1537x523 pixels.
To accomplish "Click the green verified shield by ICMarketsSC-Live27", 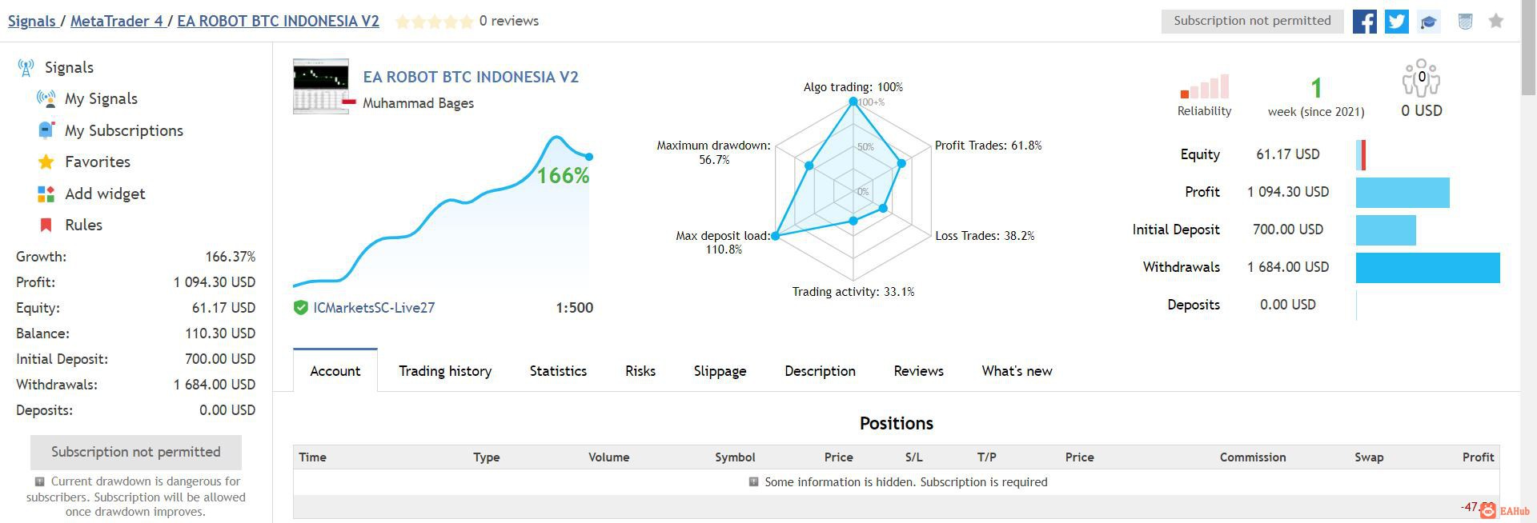I will 301,308.
